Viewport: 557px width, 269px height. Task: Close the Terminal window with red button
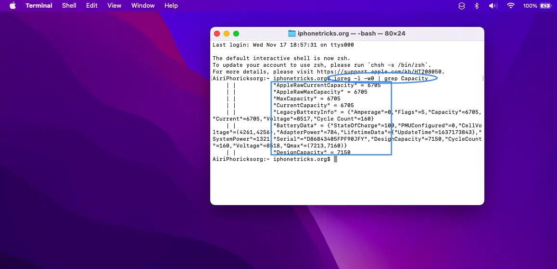coord(216,34)
